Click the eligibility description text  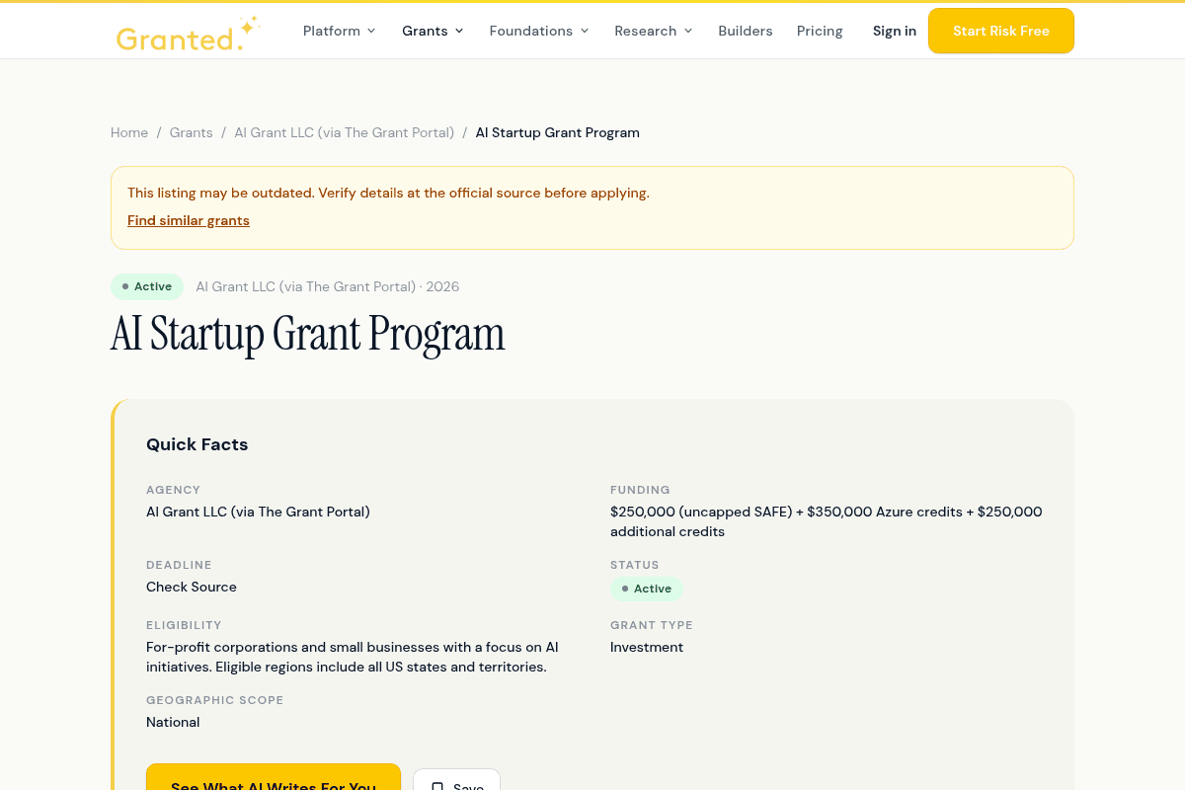pos(353,657)
